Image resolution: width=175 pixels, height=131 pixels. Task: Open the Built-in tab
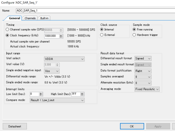45,18
